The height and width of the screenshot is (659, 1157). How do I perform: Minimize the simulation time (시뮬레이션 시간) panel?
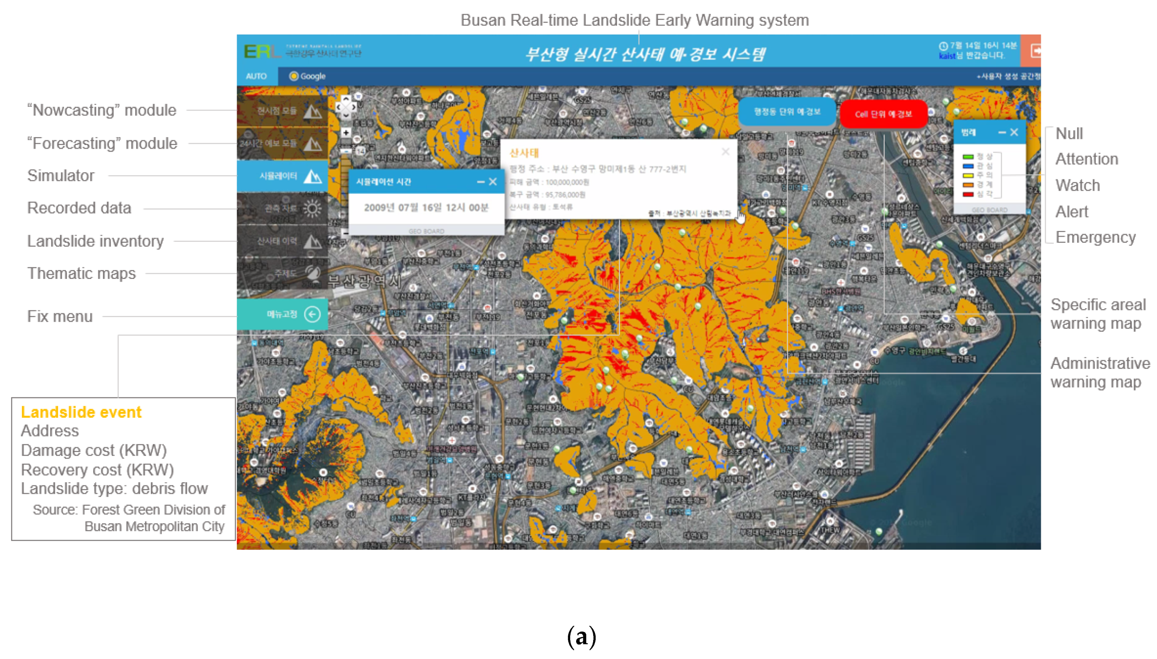click(x=480, y=182)
